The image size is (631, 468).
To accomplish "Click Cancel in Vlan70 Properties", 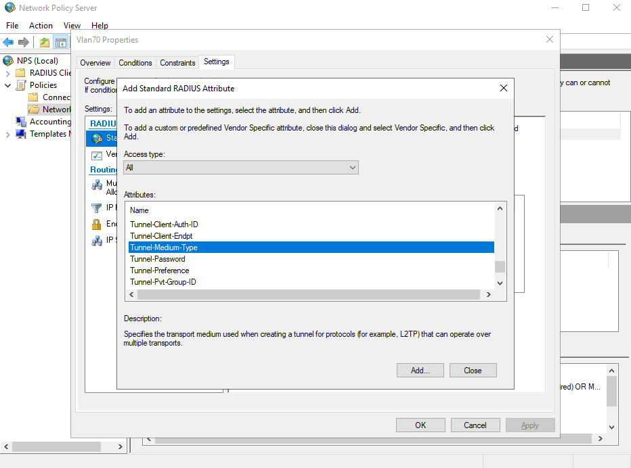I will (475, 425).
